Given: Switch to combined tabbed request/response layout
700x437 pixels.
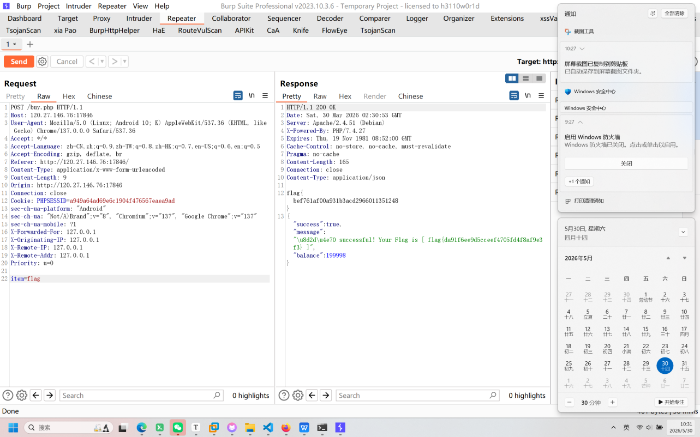Looking at the screenshot, I should click(x=539, y=78).
